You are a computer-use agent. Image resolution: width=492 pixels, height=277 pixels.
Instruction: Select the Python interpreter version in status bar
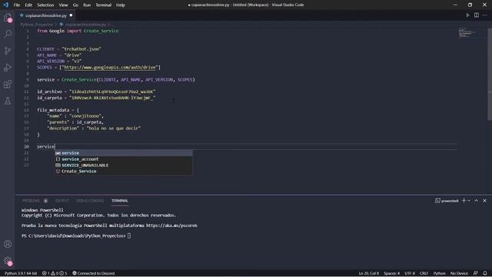[21, 273]
